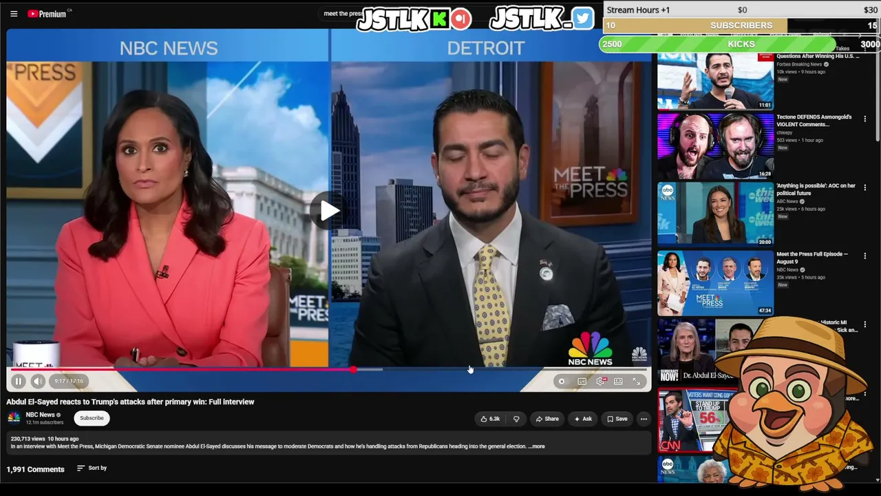Switch to theater mode in the player
The height and width of the screenshot is (496, 881).
coord(618,381)
